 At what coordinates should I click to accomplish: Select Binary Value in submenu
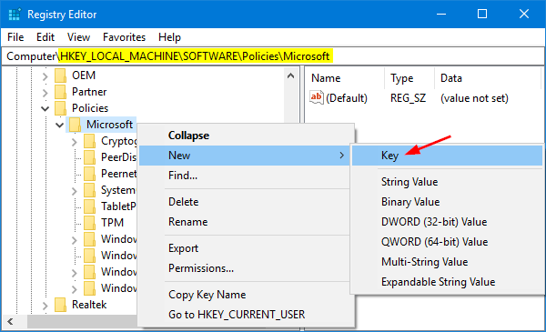[x=447, y=202]
